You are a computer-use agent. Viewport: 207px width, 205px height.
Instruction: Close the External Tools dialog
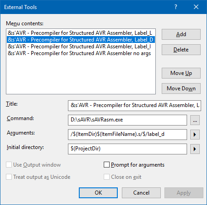pos(196,7)
